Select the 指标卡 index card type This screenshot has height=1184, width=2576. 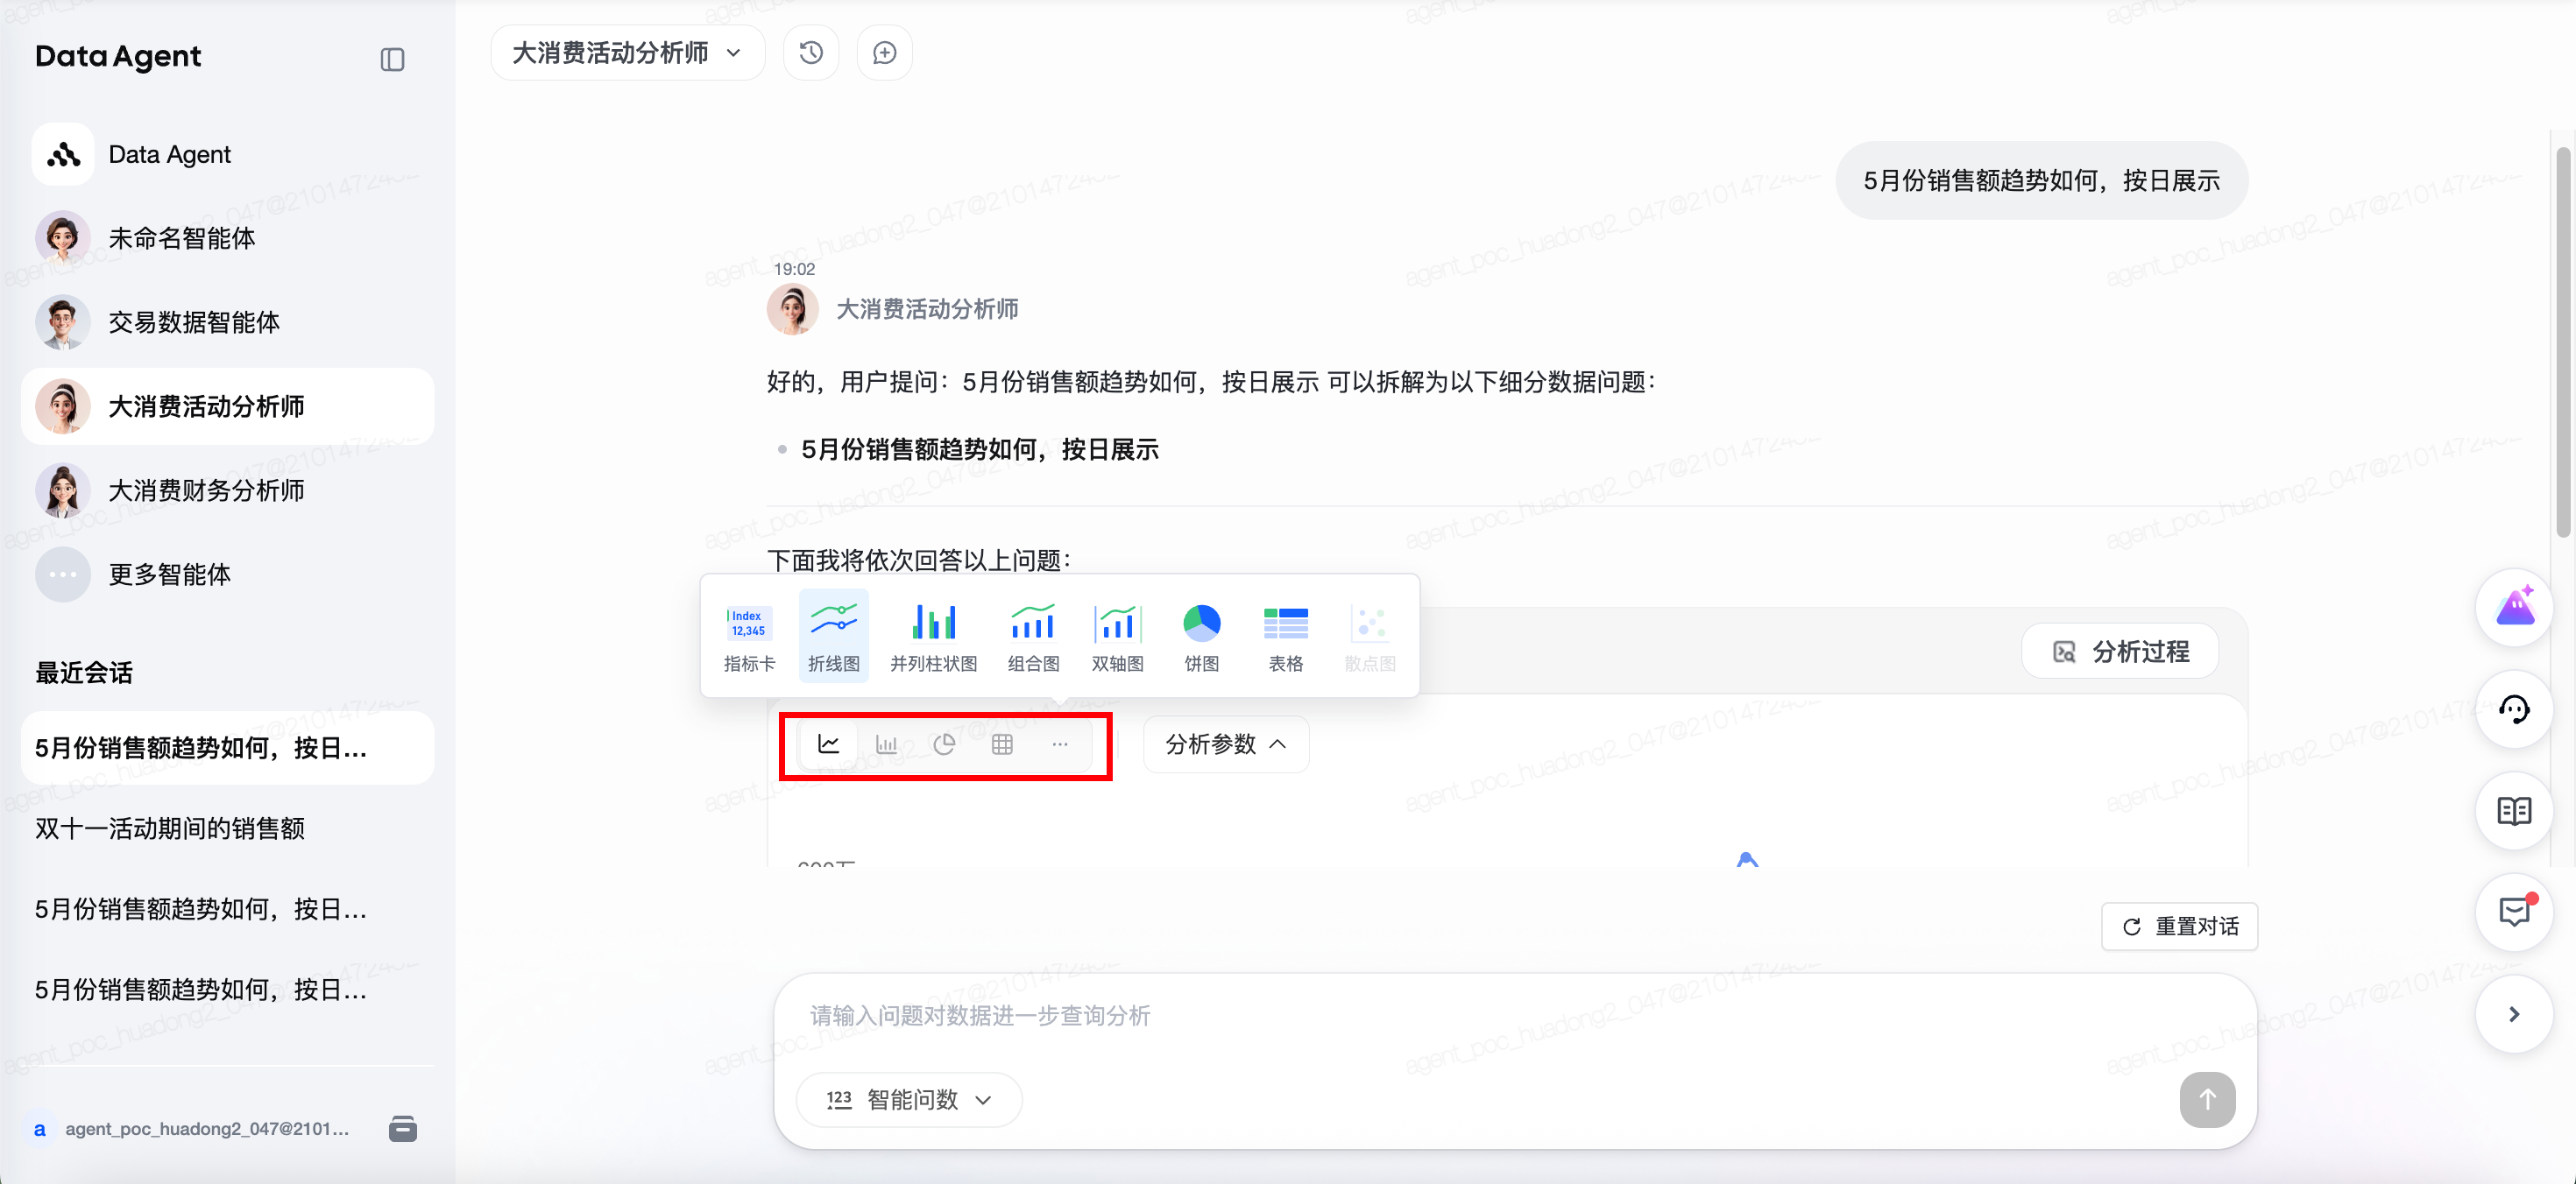coord(749,637)
